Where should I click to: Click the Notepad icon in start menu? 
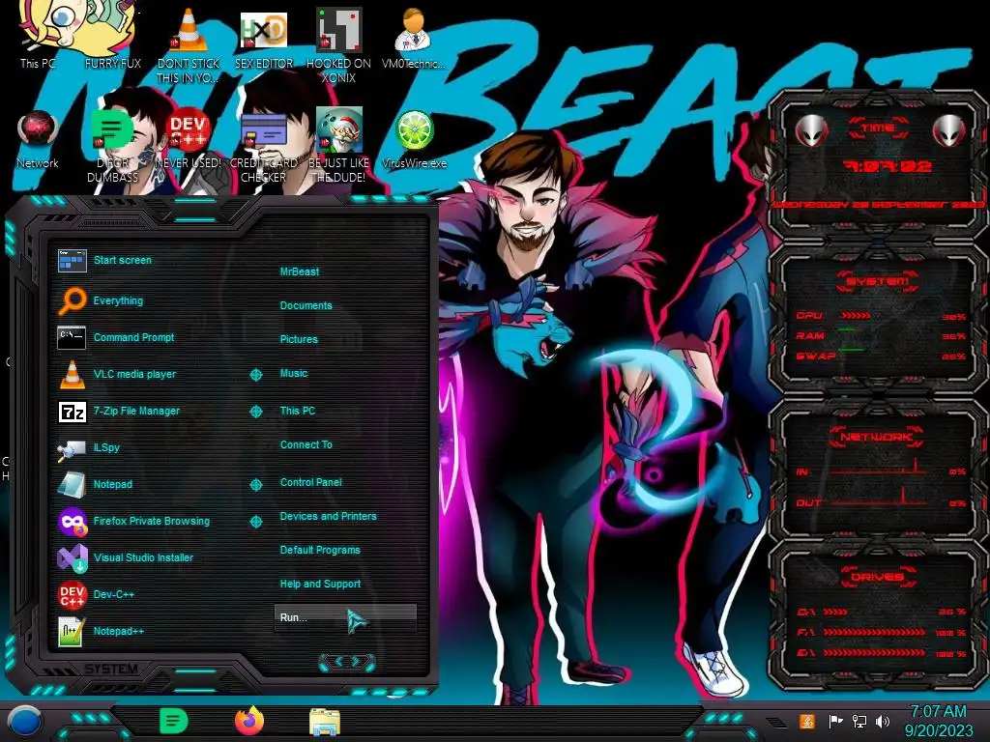pos(72,485)
